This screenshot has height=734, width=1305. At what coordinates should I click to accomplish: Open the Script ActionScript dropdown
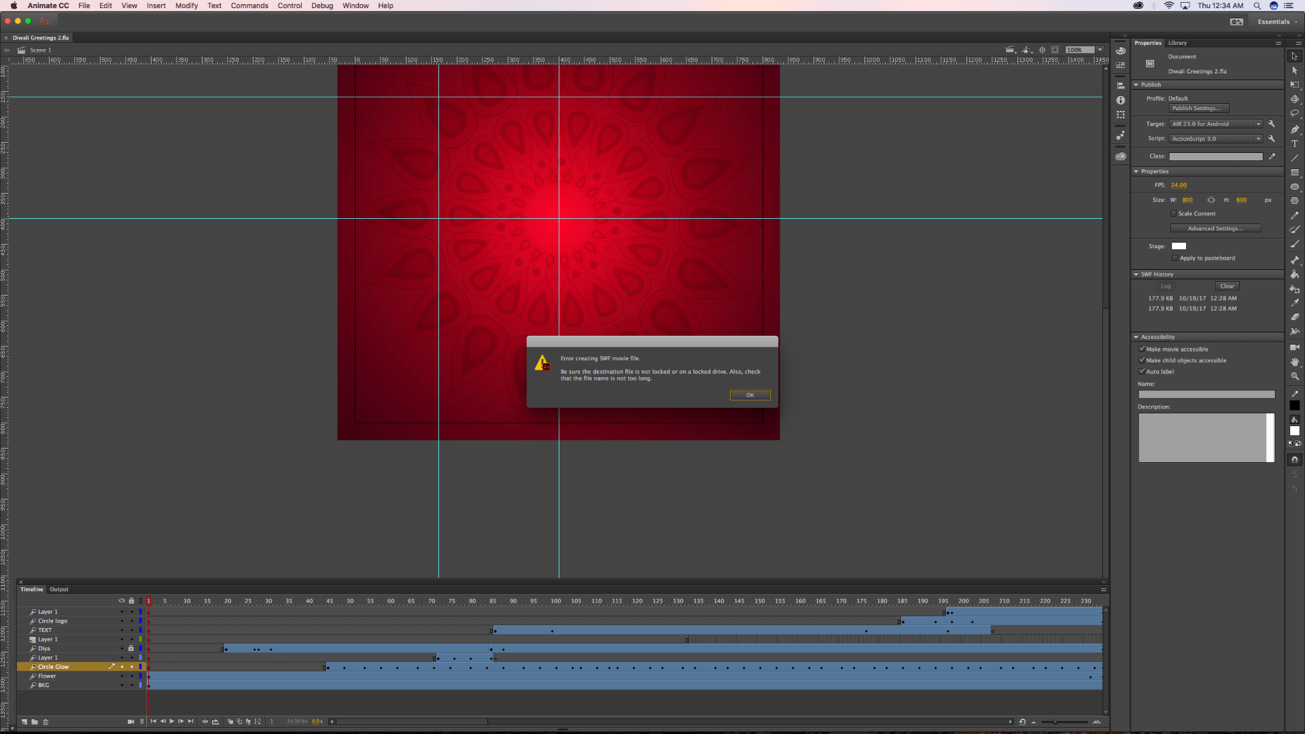click(1216, 139)
